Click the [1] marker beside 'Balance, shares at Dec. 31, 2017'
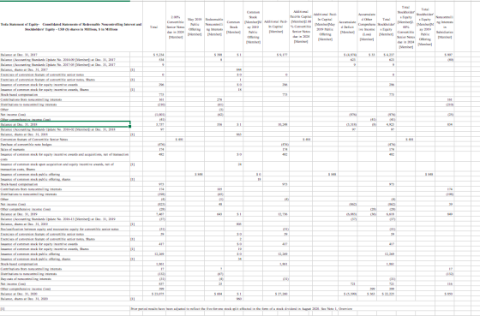The height and width of the screenshot is (316, 480). click(133, 69)
